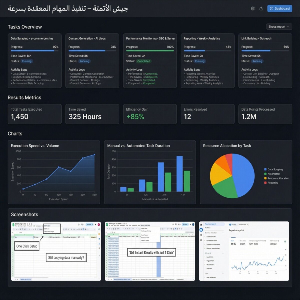This screenshot has height=300, width=300.
Task: Click the large blue slice of pie chart
Action: (241, 175)
